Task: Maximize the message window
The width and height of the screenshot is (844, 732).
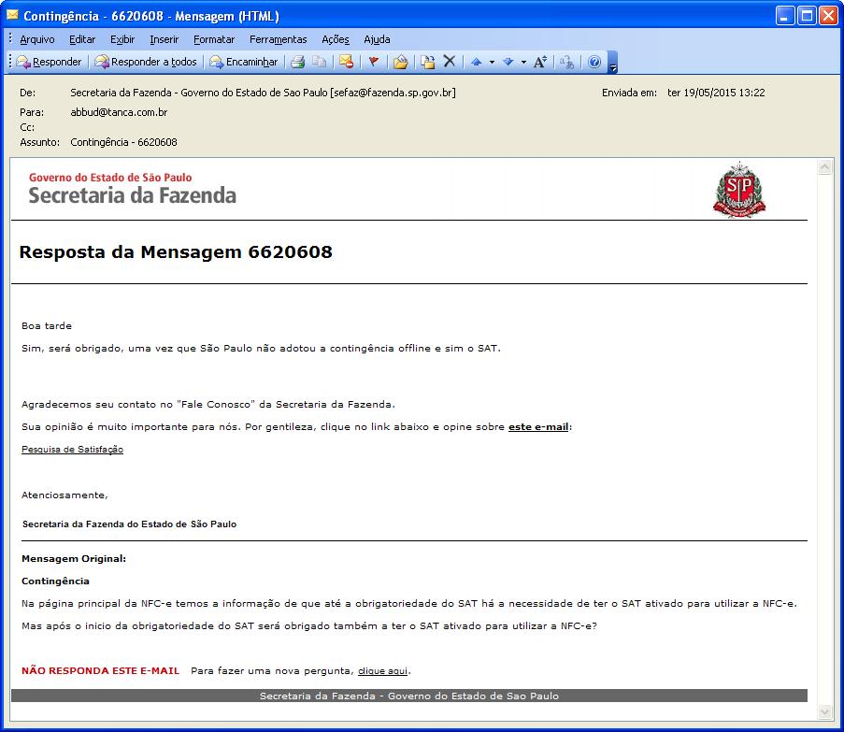Action: [807, 16]
